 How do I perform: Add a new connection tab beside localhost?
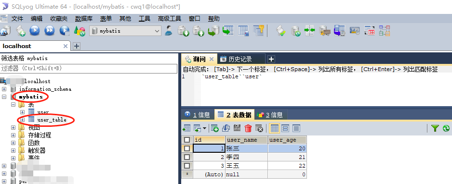77,46
